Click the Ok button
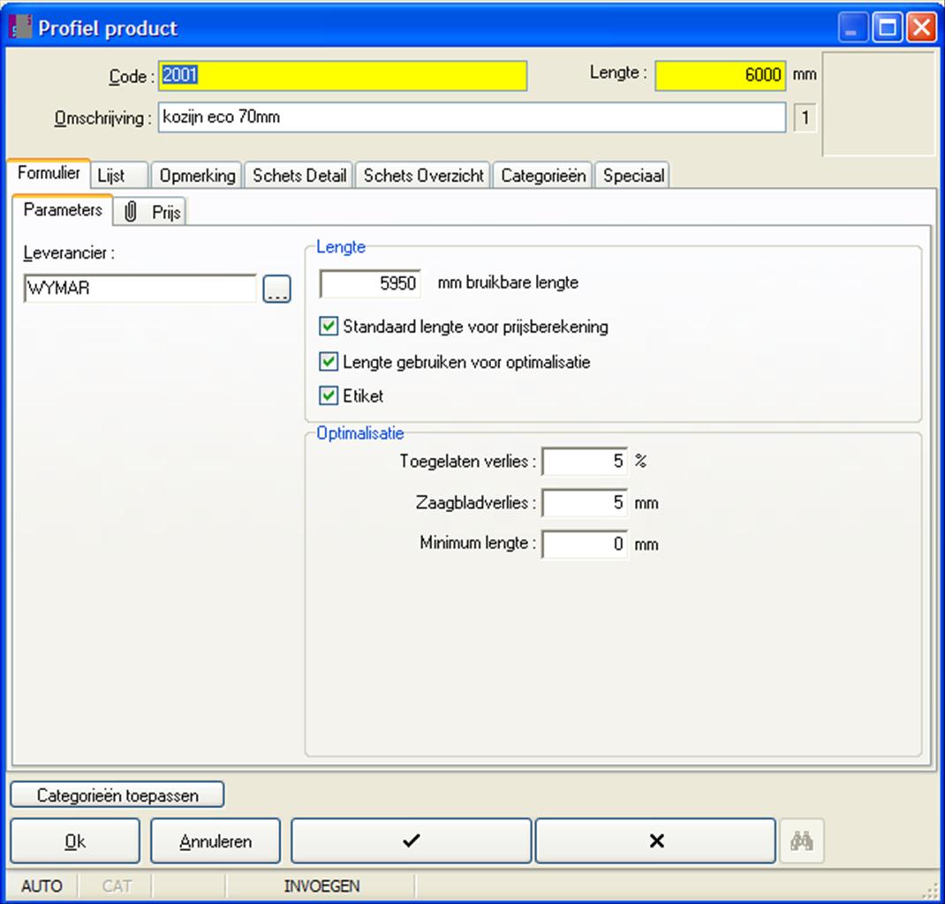The height and width of the screenshot is (904, 945). tap(75, 840)
